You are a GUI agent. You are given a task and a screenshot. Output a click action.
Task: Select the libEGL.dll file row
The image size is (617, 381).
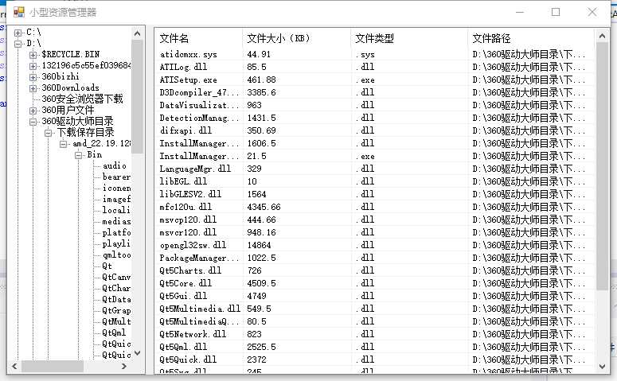pos(374,181)
